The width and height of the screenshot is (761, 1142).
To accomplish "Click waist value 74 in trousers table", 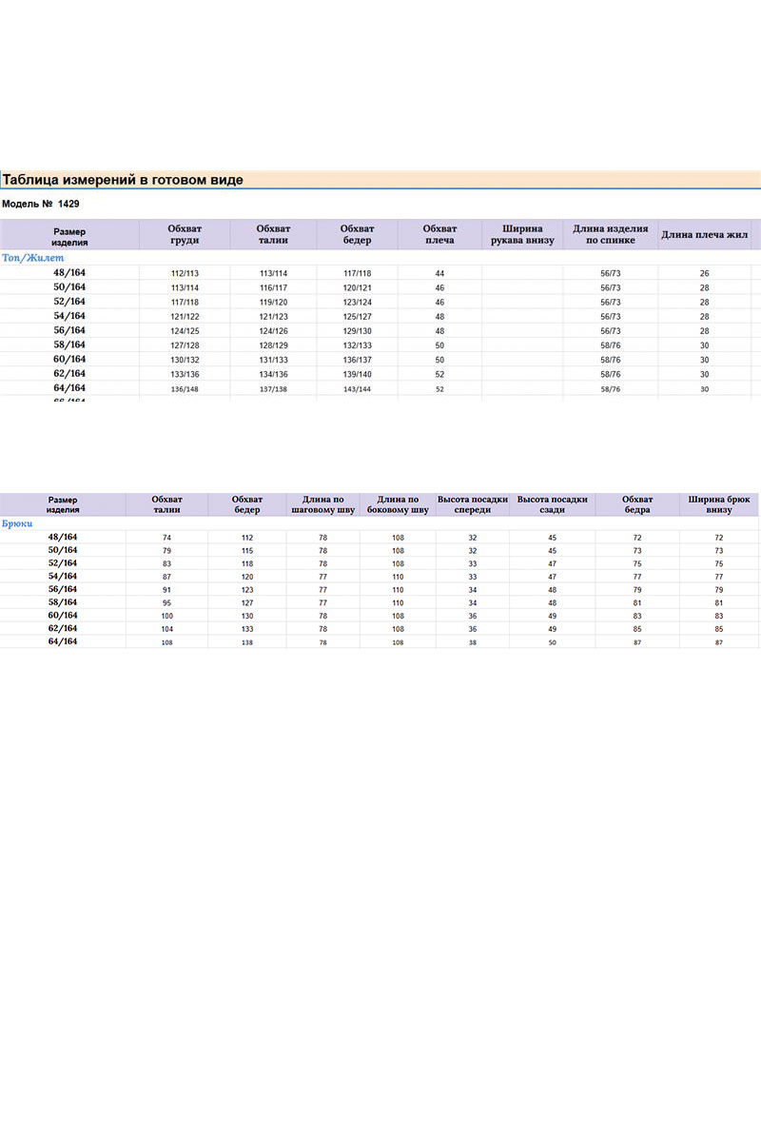I will [167, 538].
